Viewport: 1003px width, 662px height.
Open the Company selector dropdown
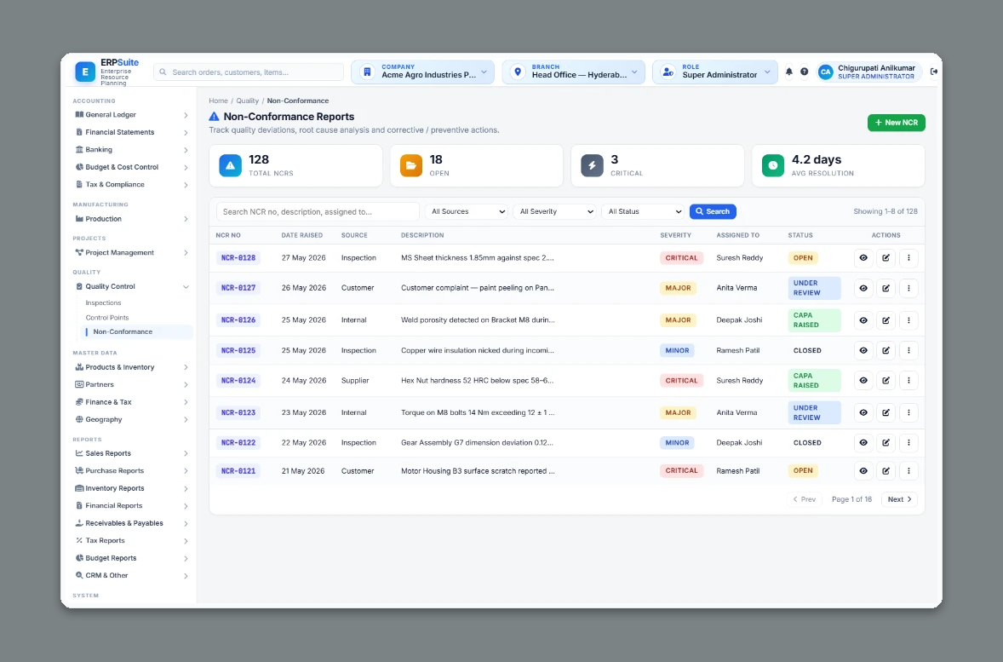[423, 72]
